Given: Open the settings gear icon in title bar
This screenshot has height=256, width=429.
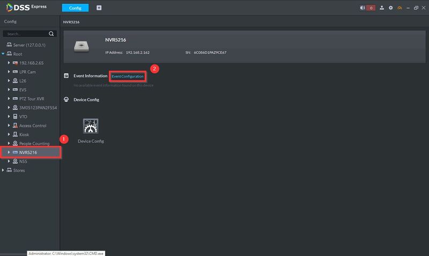Looking at the screenshot, I should point(391,8).
